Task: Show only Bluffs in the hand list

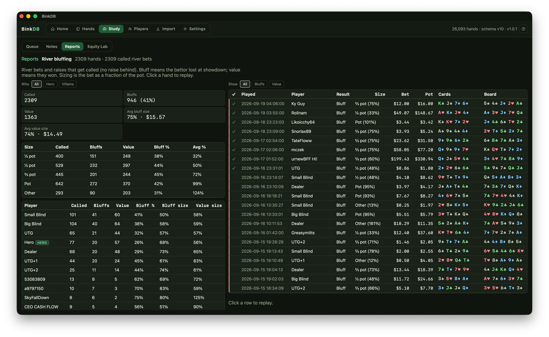Action: (x=259, y=84)
